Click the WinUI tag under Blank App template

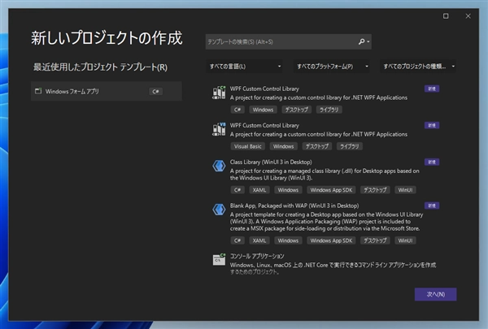[x=405, y=240]
